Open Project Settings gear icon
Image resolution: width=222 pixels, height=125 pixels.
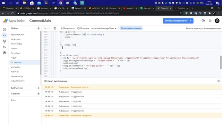tap(5, 53)
